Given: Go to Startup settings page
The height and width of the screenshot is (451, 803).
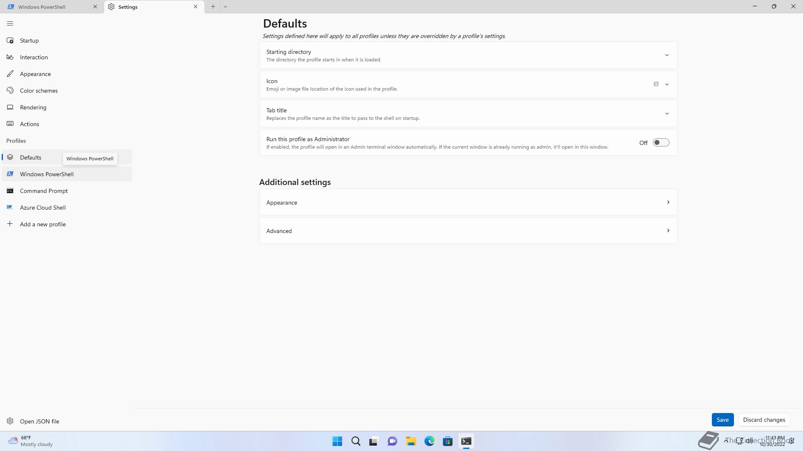Looking at the screenshot, I should click(67, 41).
